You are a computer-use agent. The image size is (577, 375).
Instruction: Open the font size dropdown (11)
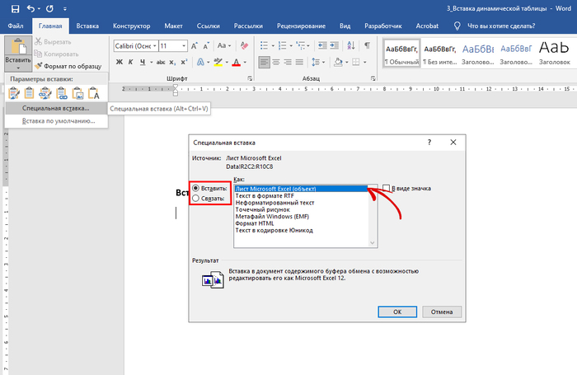coord(184,46)
